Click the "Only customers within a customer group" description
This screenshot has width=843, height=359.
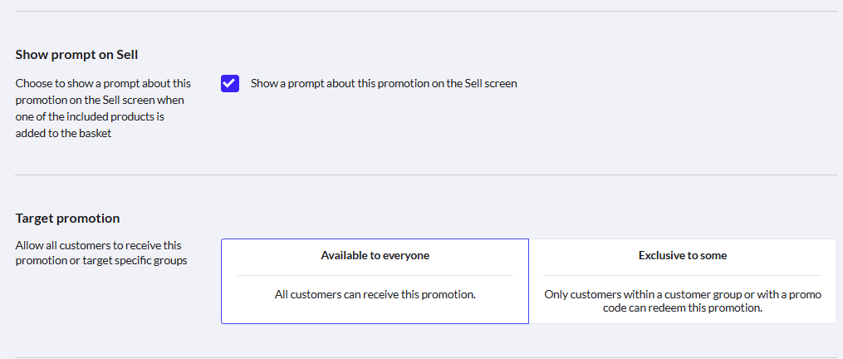coord(683,301)
